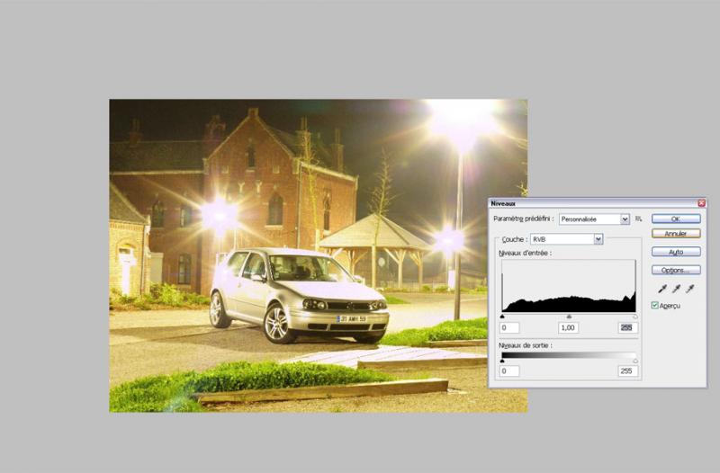This screenshot has width=720, height=473.
Task: Click the histogram in Niveaux dialog
Action: click(x=569, y=286)
